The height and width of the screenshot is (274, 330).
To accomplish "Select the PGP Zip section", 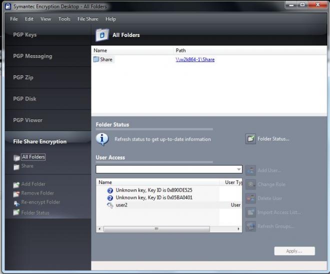I will (48, 77).
